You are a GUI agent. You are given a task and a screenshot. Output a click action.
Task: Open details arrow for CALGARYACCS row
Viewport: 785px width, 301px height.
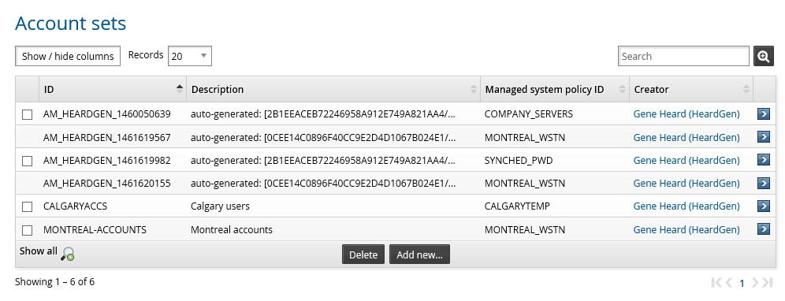(764, 206)
